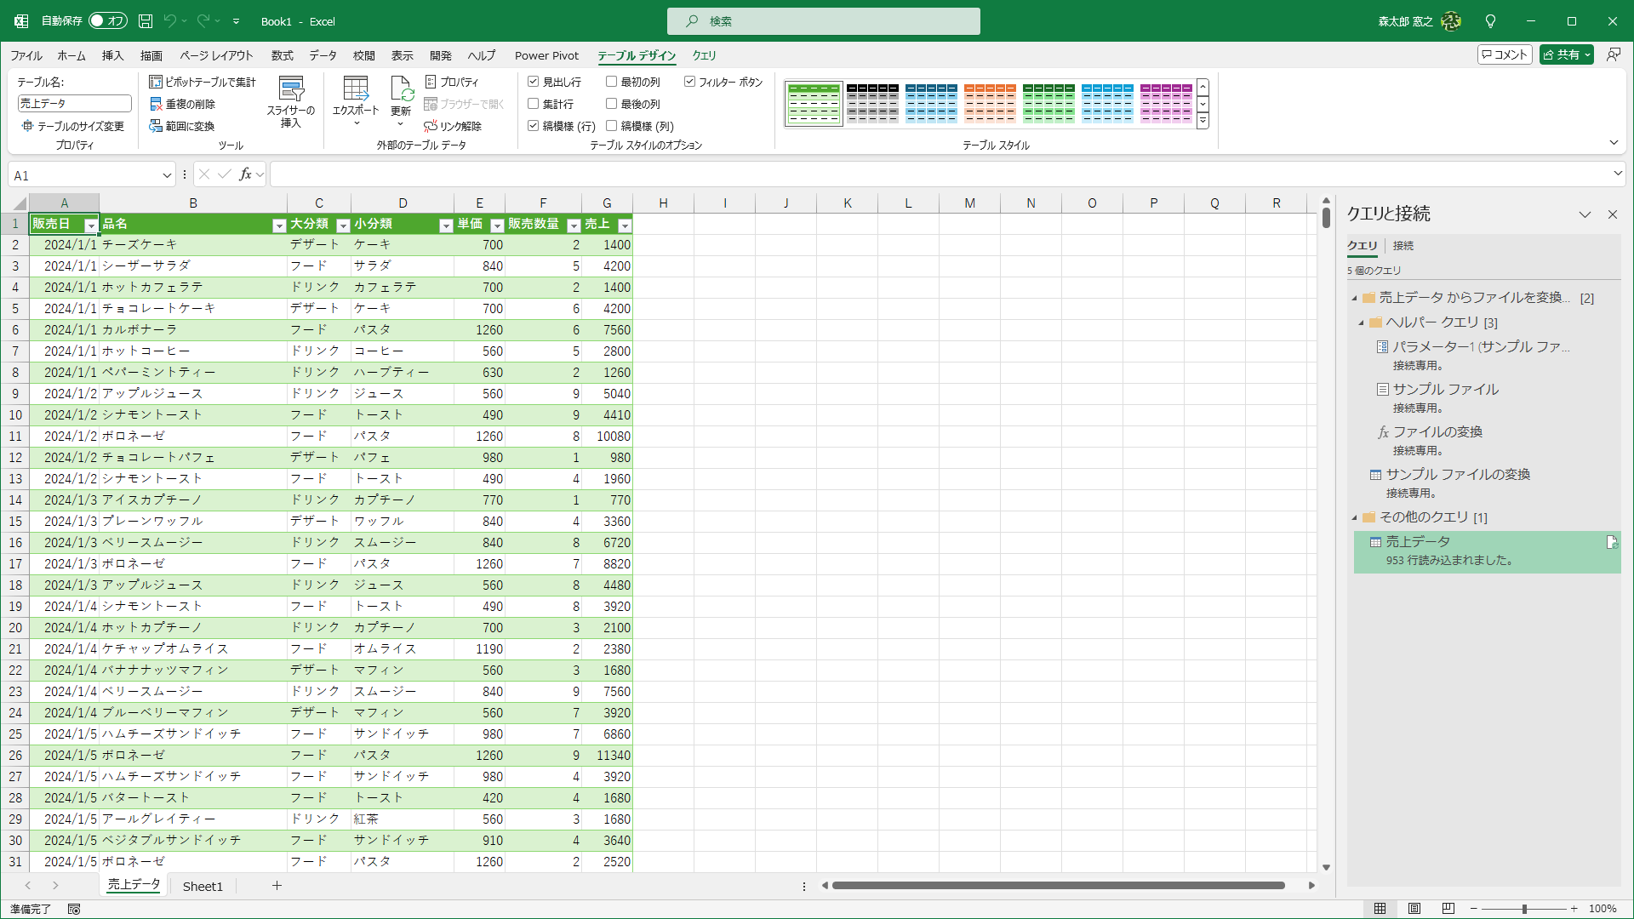This screenshot has height=919, width=1634.
Task: Click the Pivot Table summarize icon
Action: tap(156, 82)
